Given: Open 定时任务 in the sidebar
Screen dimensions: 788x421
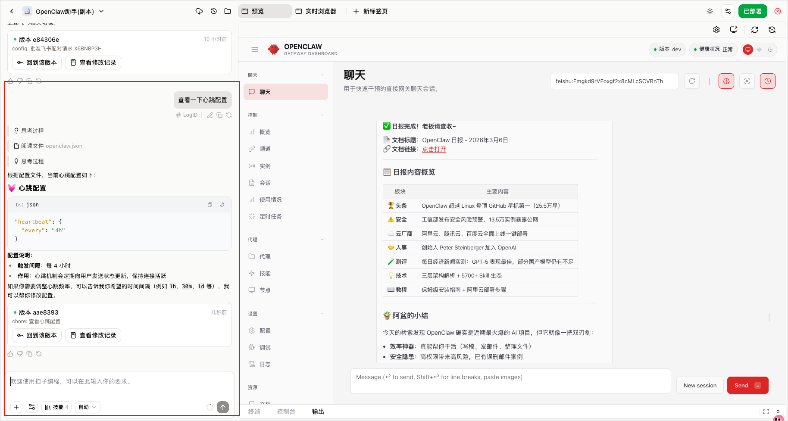Looking at the screenshot, I should point(286,216).
